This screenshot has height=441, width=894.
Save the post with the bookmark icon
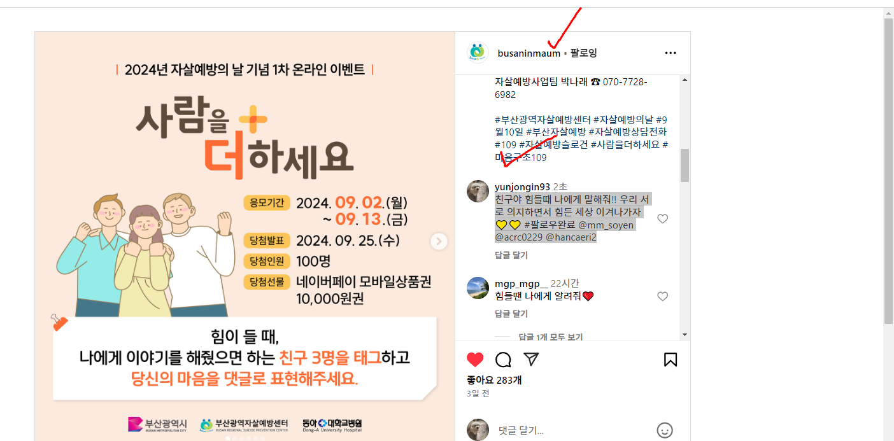click(670, 360)
